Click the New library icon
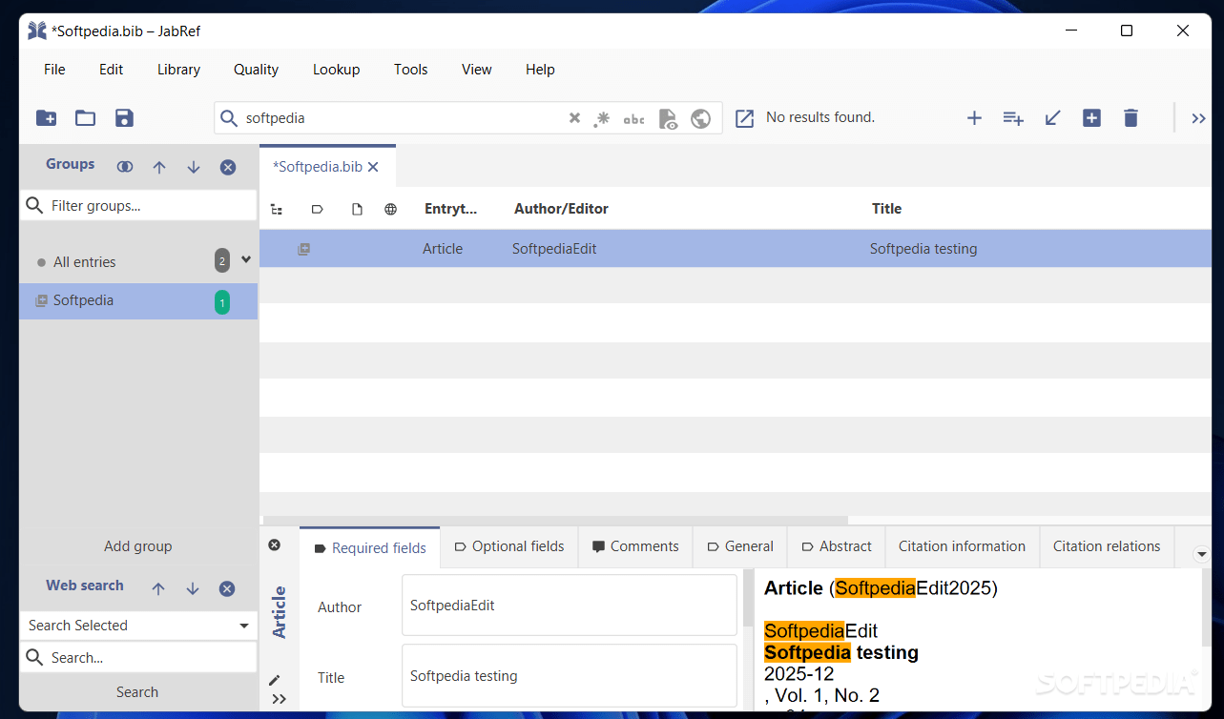 click(46, 118)
